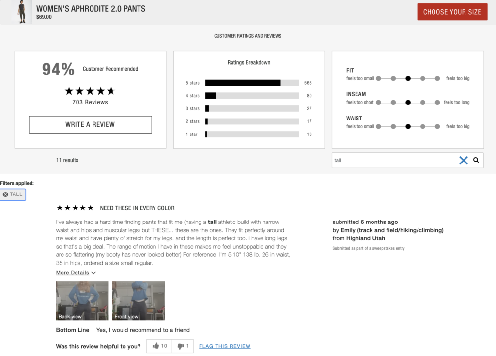Screen dimensions: 496x356
Task: Click the magnifying glass search icon
Action: [x=476, y=160]
